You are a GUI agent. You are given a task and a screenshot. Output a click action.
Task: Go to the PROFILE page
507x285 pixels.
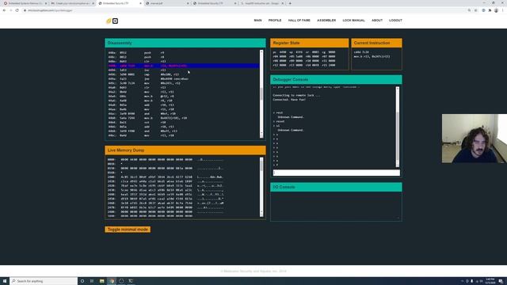(275, 21)
